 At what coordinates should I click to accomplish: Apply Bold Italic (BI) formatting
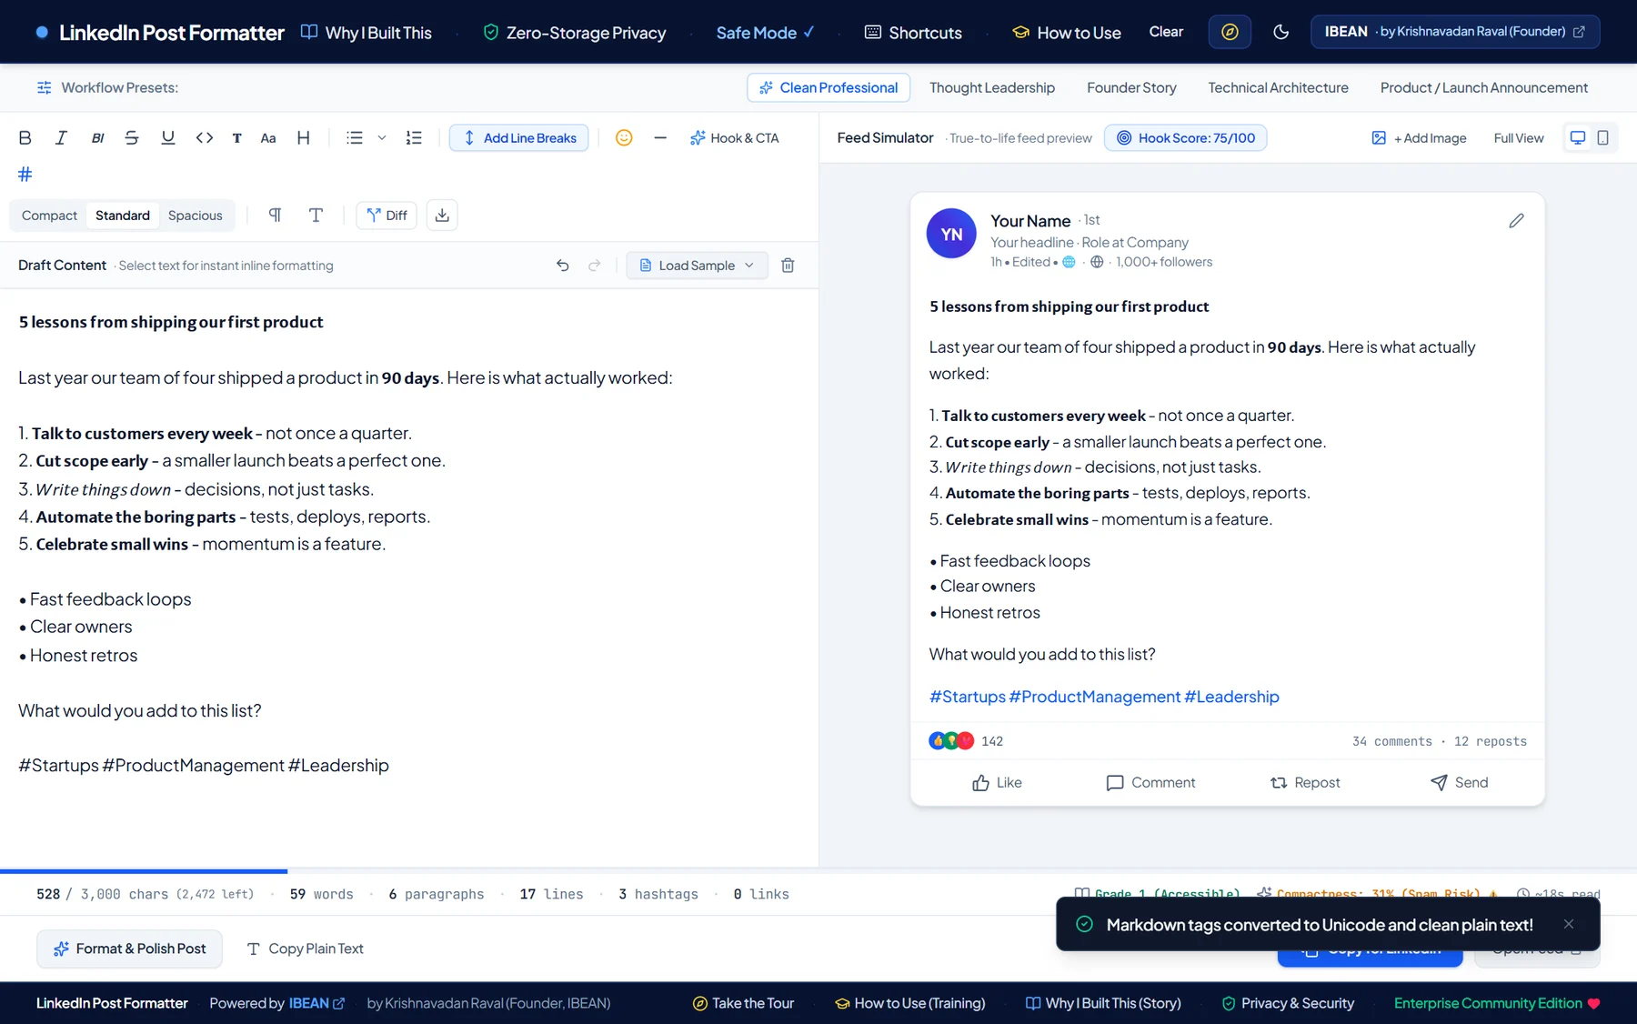click(97, 137)
